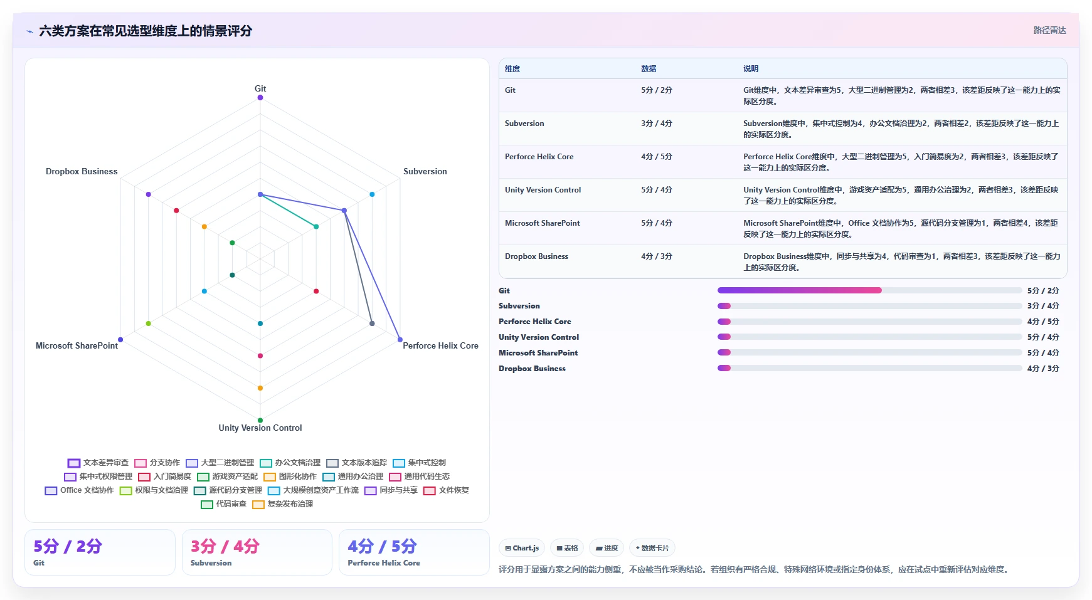This screenshot has height=600, width=1092.
Task: Select the Subversion table row name
Action: click(x=524, y=124)
